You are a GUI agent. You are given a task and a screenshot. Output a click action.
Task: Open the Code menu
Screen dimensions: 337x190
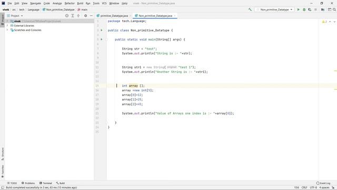coord(47,3)
